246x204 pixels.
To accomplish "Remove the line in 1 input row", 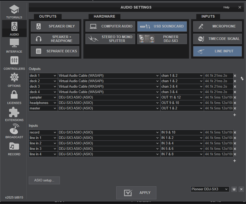I will 235,138.
